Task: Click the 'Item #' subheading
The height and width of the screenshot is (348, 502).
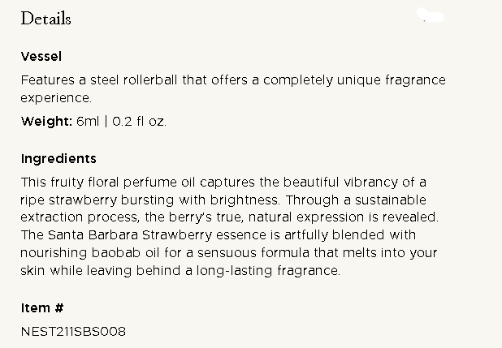Action: coord(42,307)
